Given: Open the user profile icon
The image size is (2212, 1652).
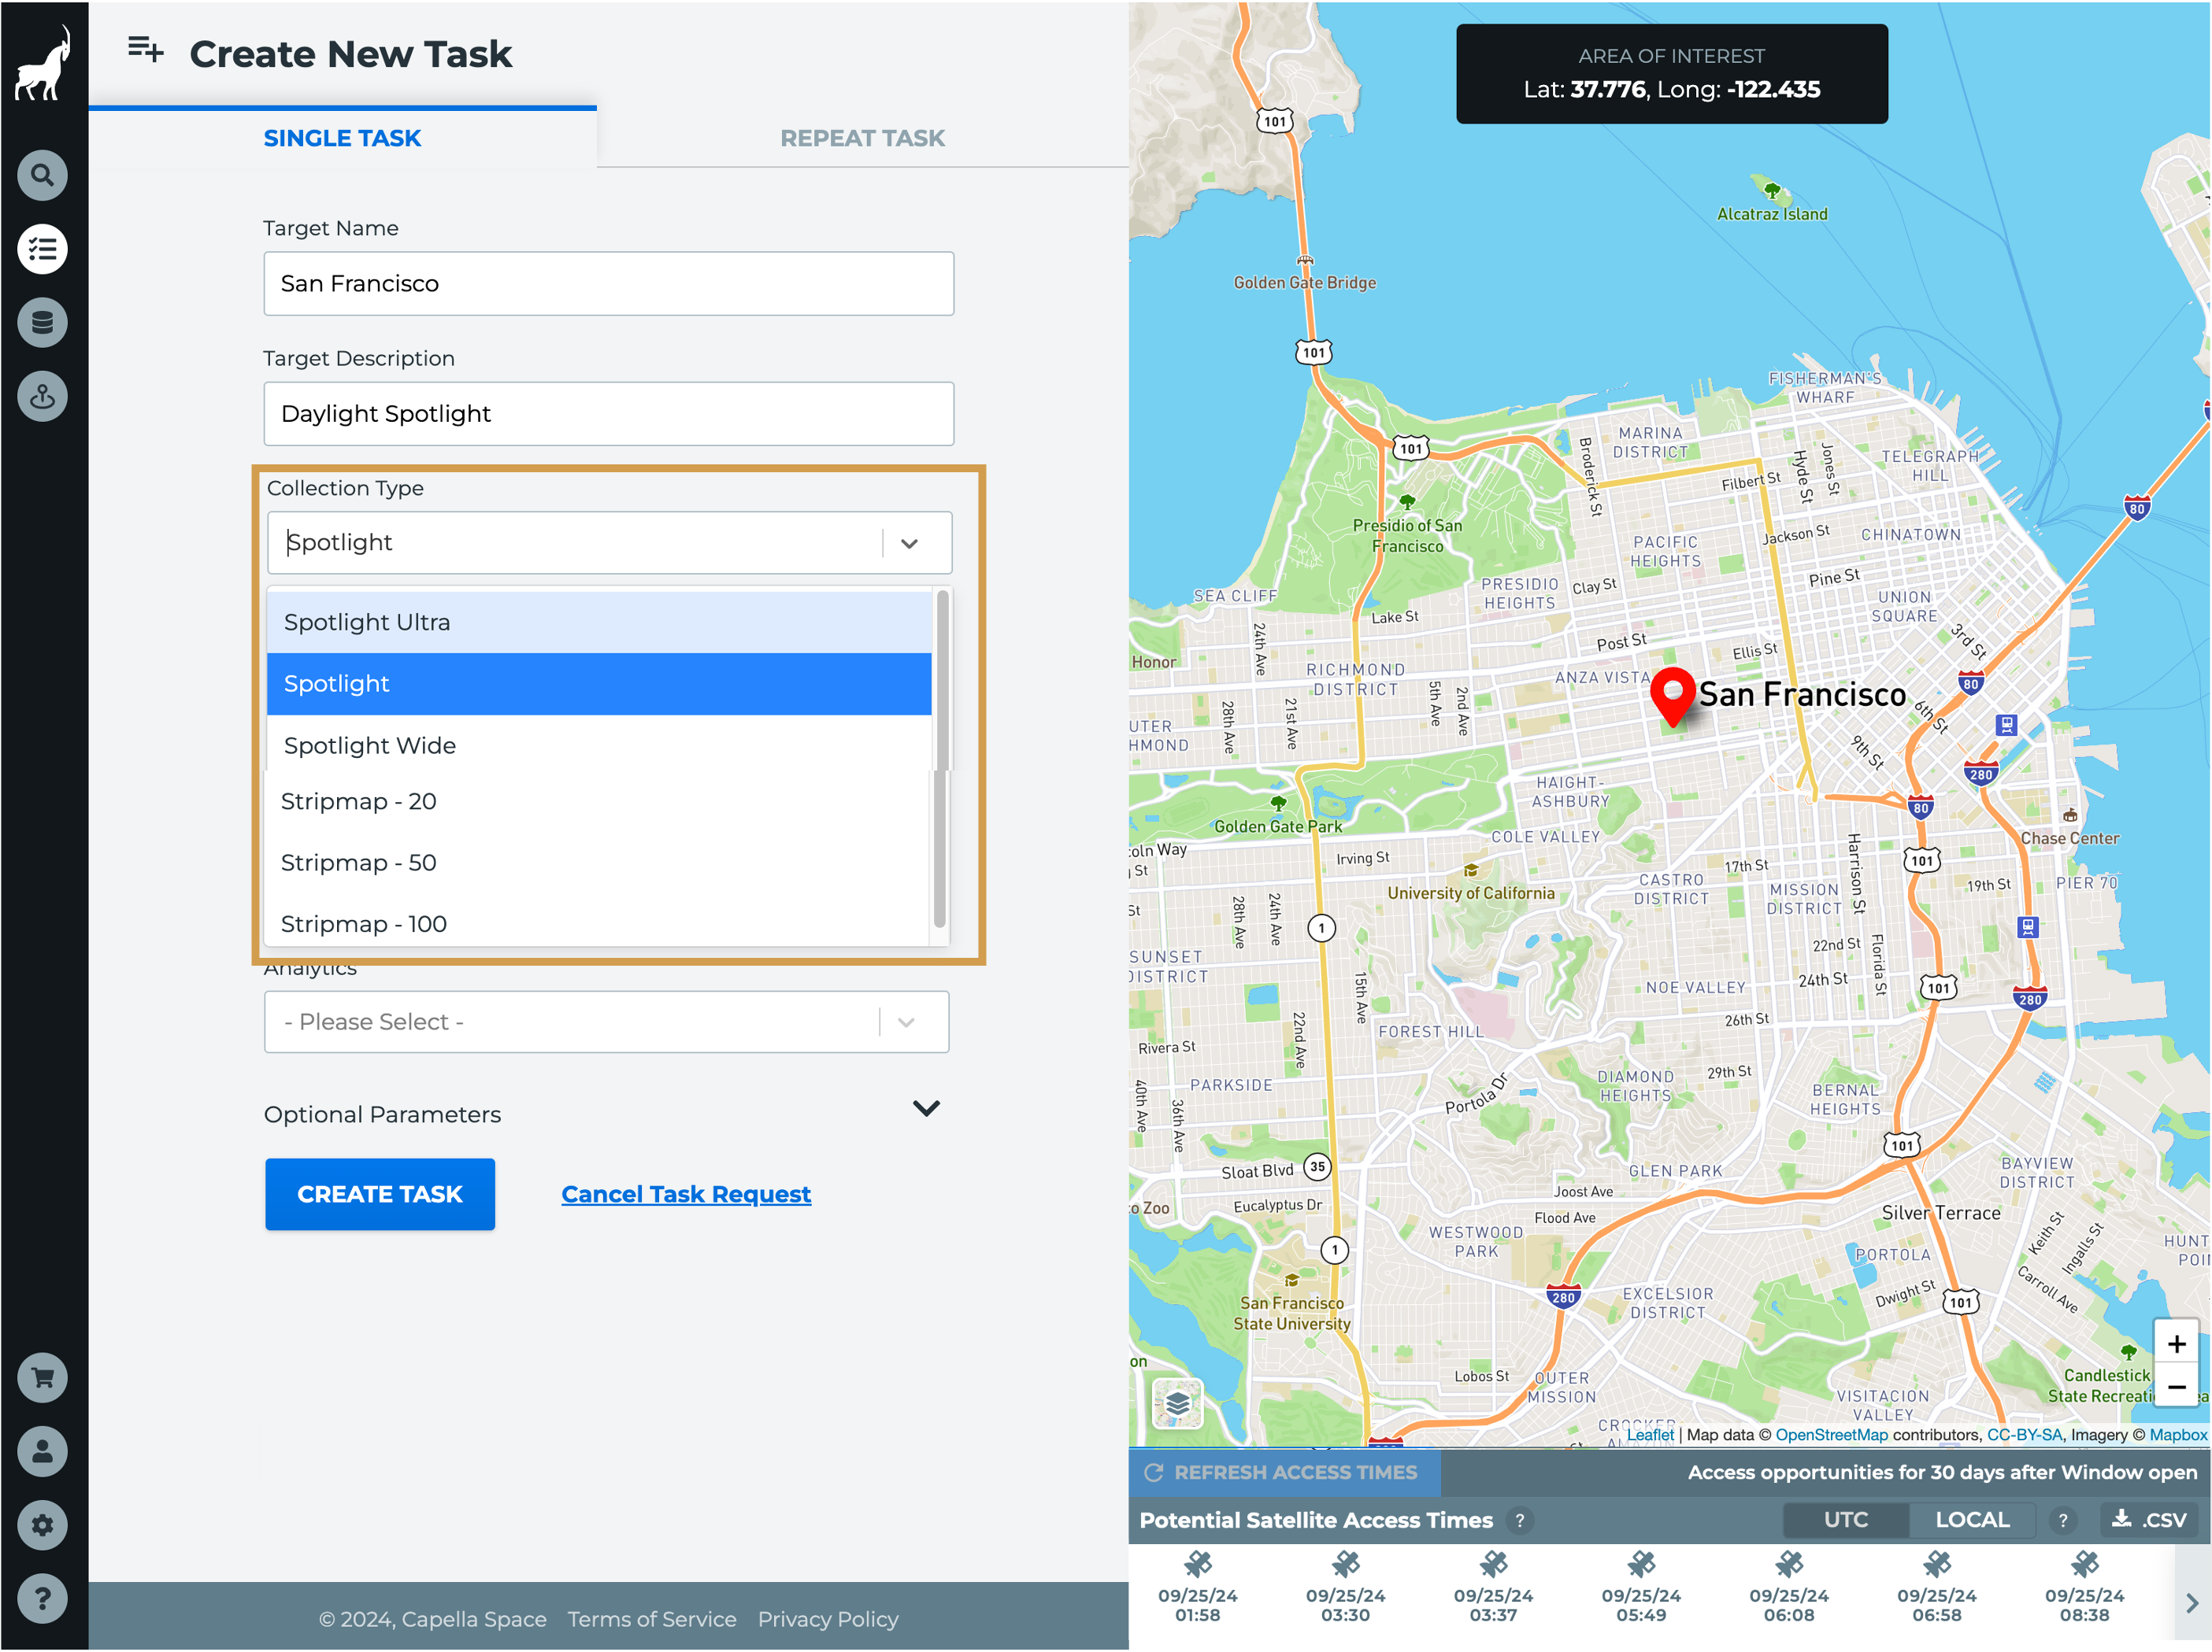Looking at the screenshot, I should pos(42,1451).
